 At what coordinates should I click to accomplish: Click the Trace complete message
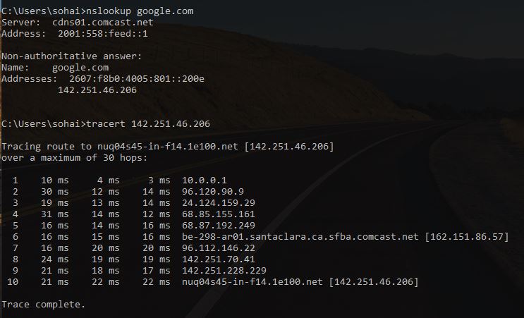[x=44, y=305]
